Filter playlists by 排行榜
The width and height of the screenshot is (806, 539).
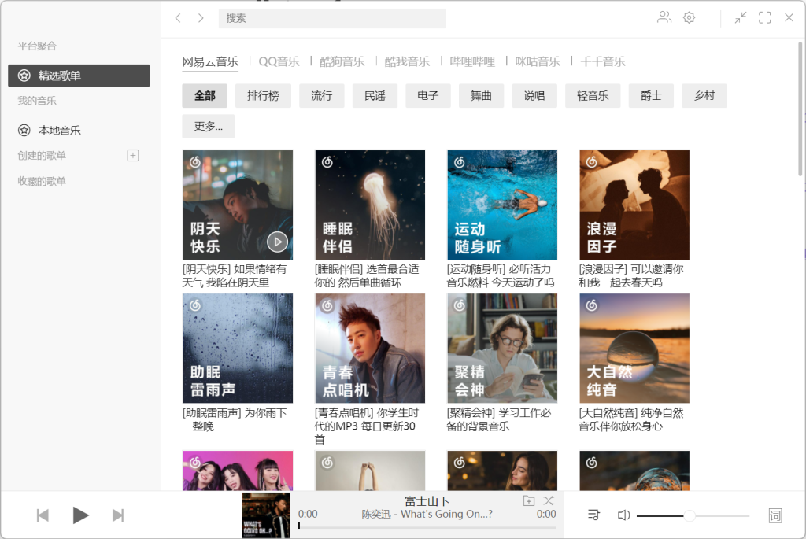tap(263, 95)
